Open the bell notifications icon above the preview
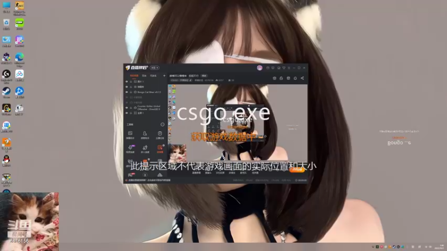Screen dimensions: 447x251 click(x=296, y=78)
